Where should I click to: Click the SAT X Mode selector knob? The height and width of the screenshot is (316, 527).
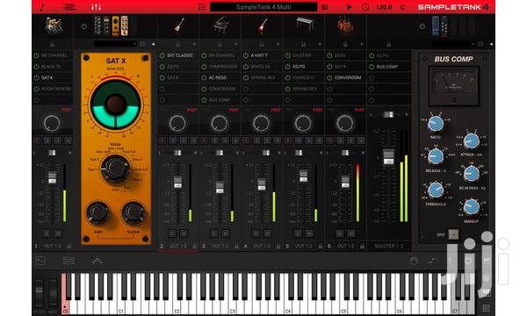(116, 169)
